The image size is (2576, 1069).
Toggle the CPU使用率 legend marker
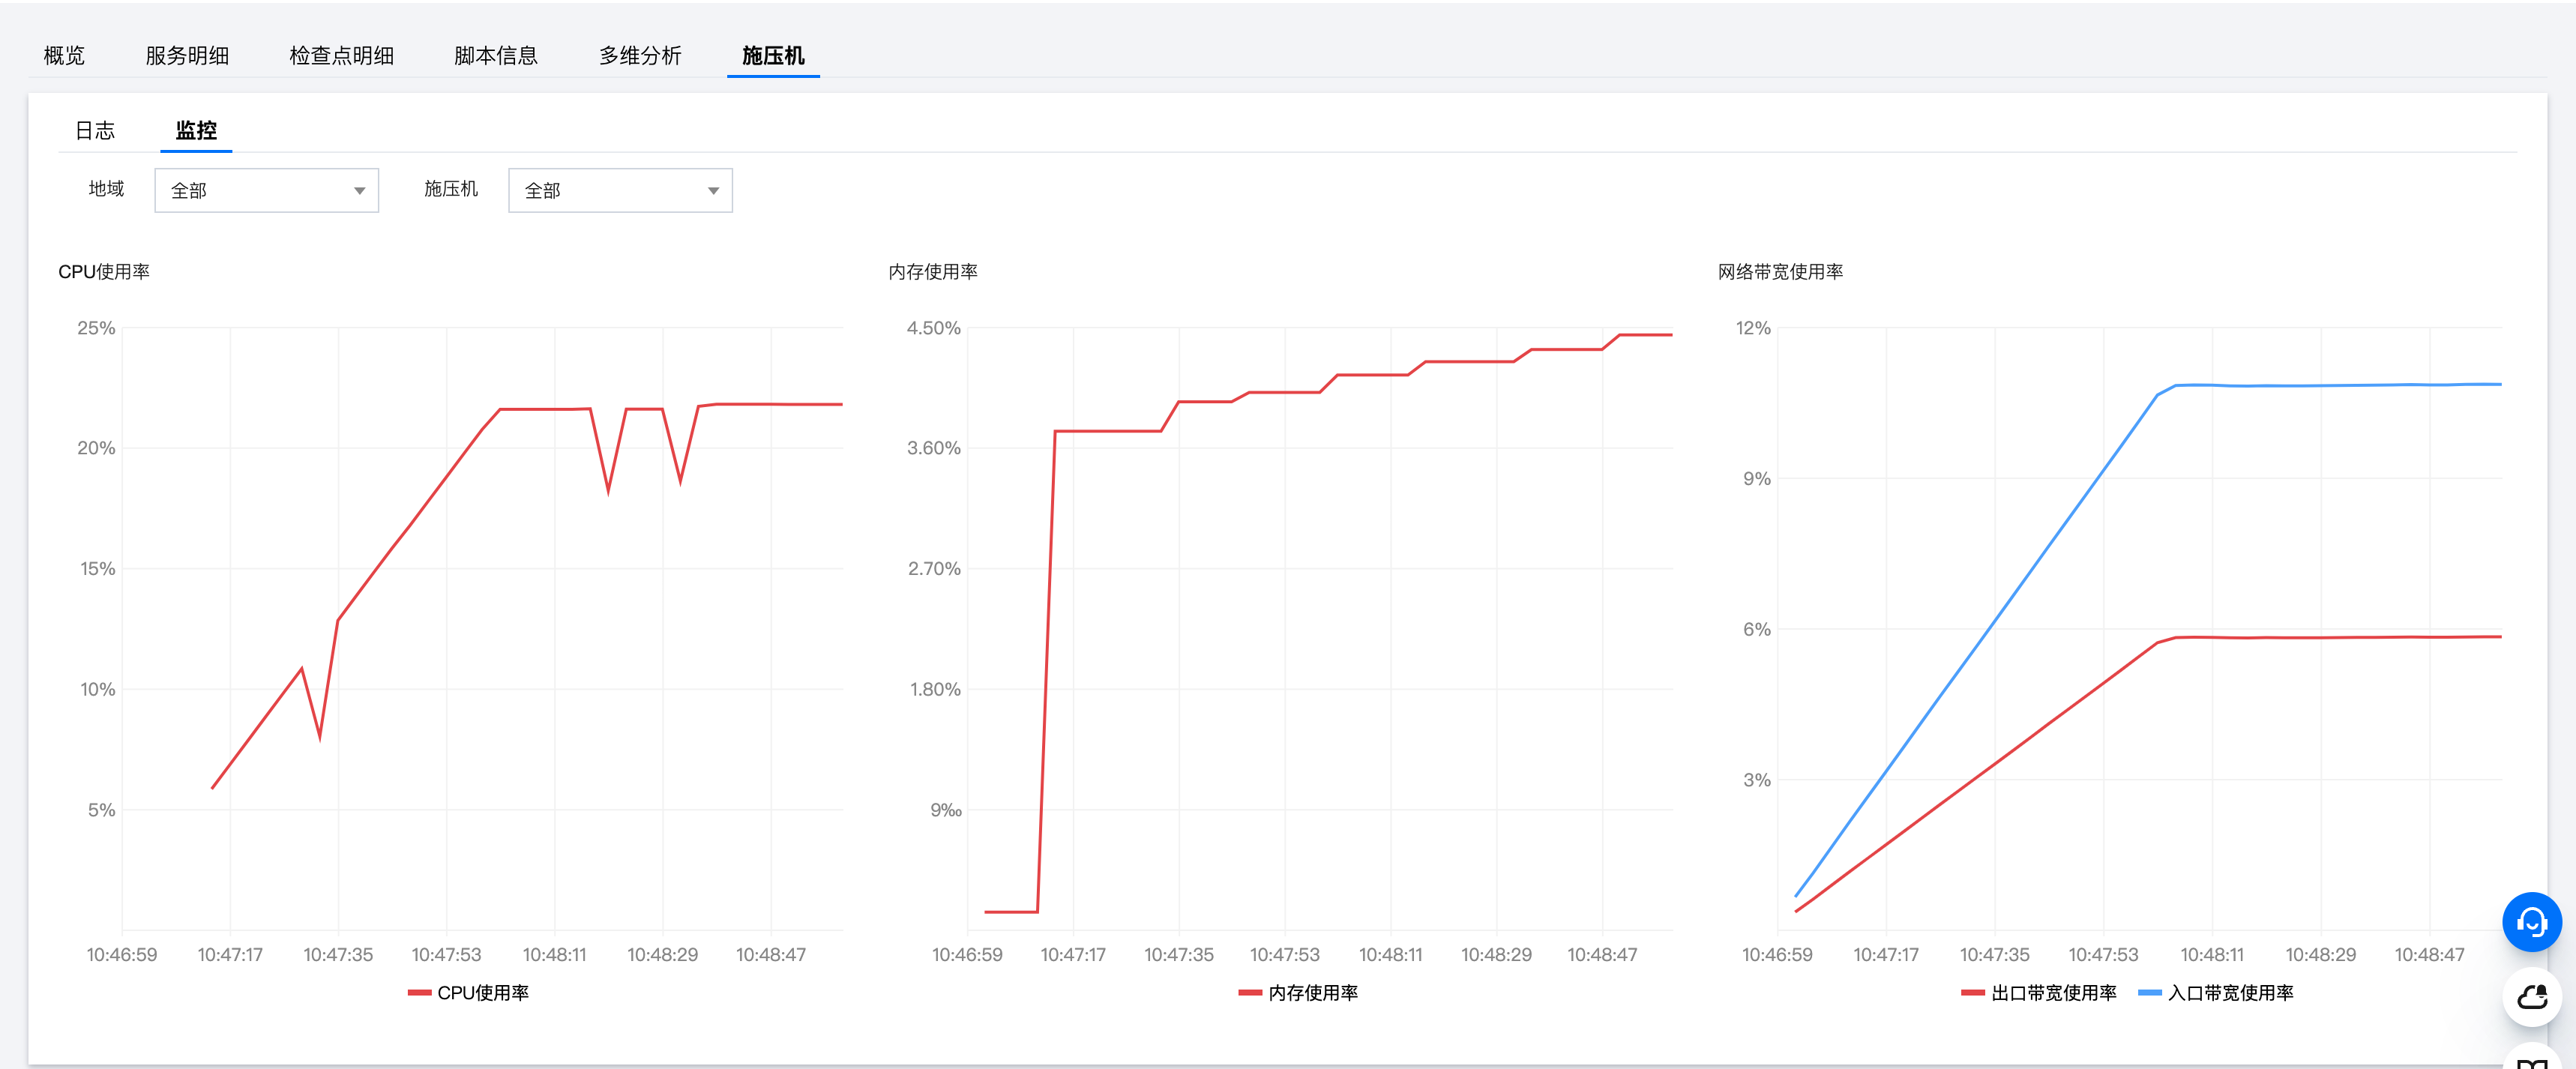click(420, 993)
